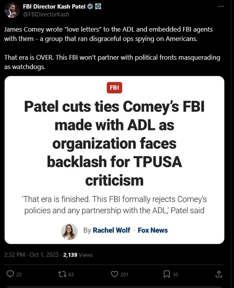Screen dimensions: 234x288
Task: Click the Rachel Wolf author name
Action: point(111,230)
